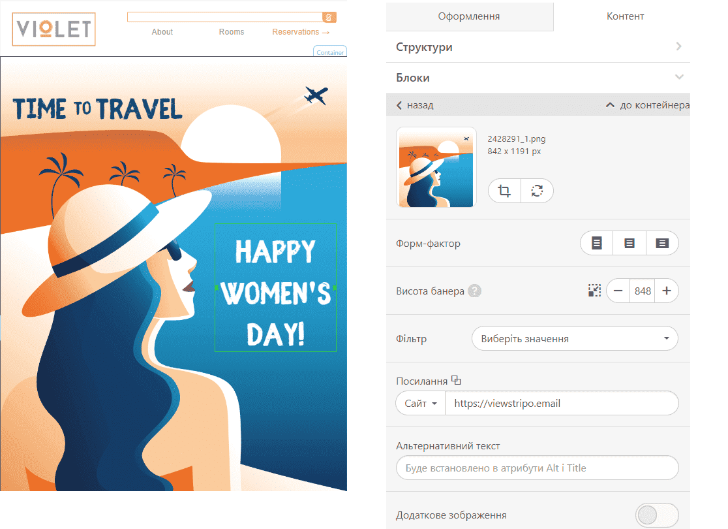Open the Сайт link type dropdown
The image size is (728, 529).
point(420,404)
